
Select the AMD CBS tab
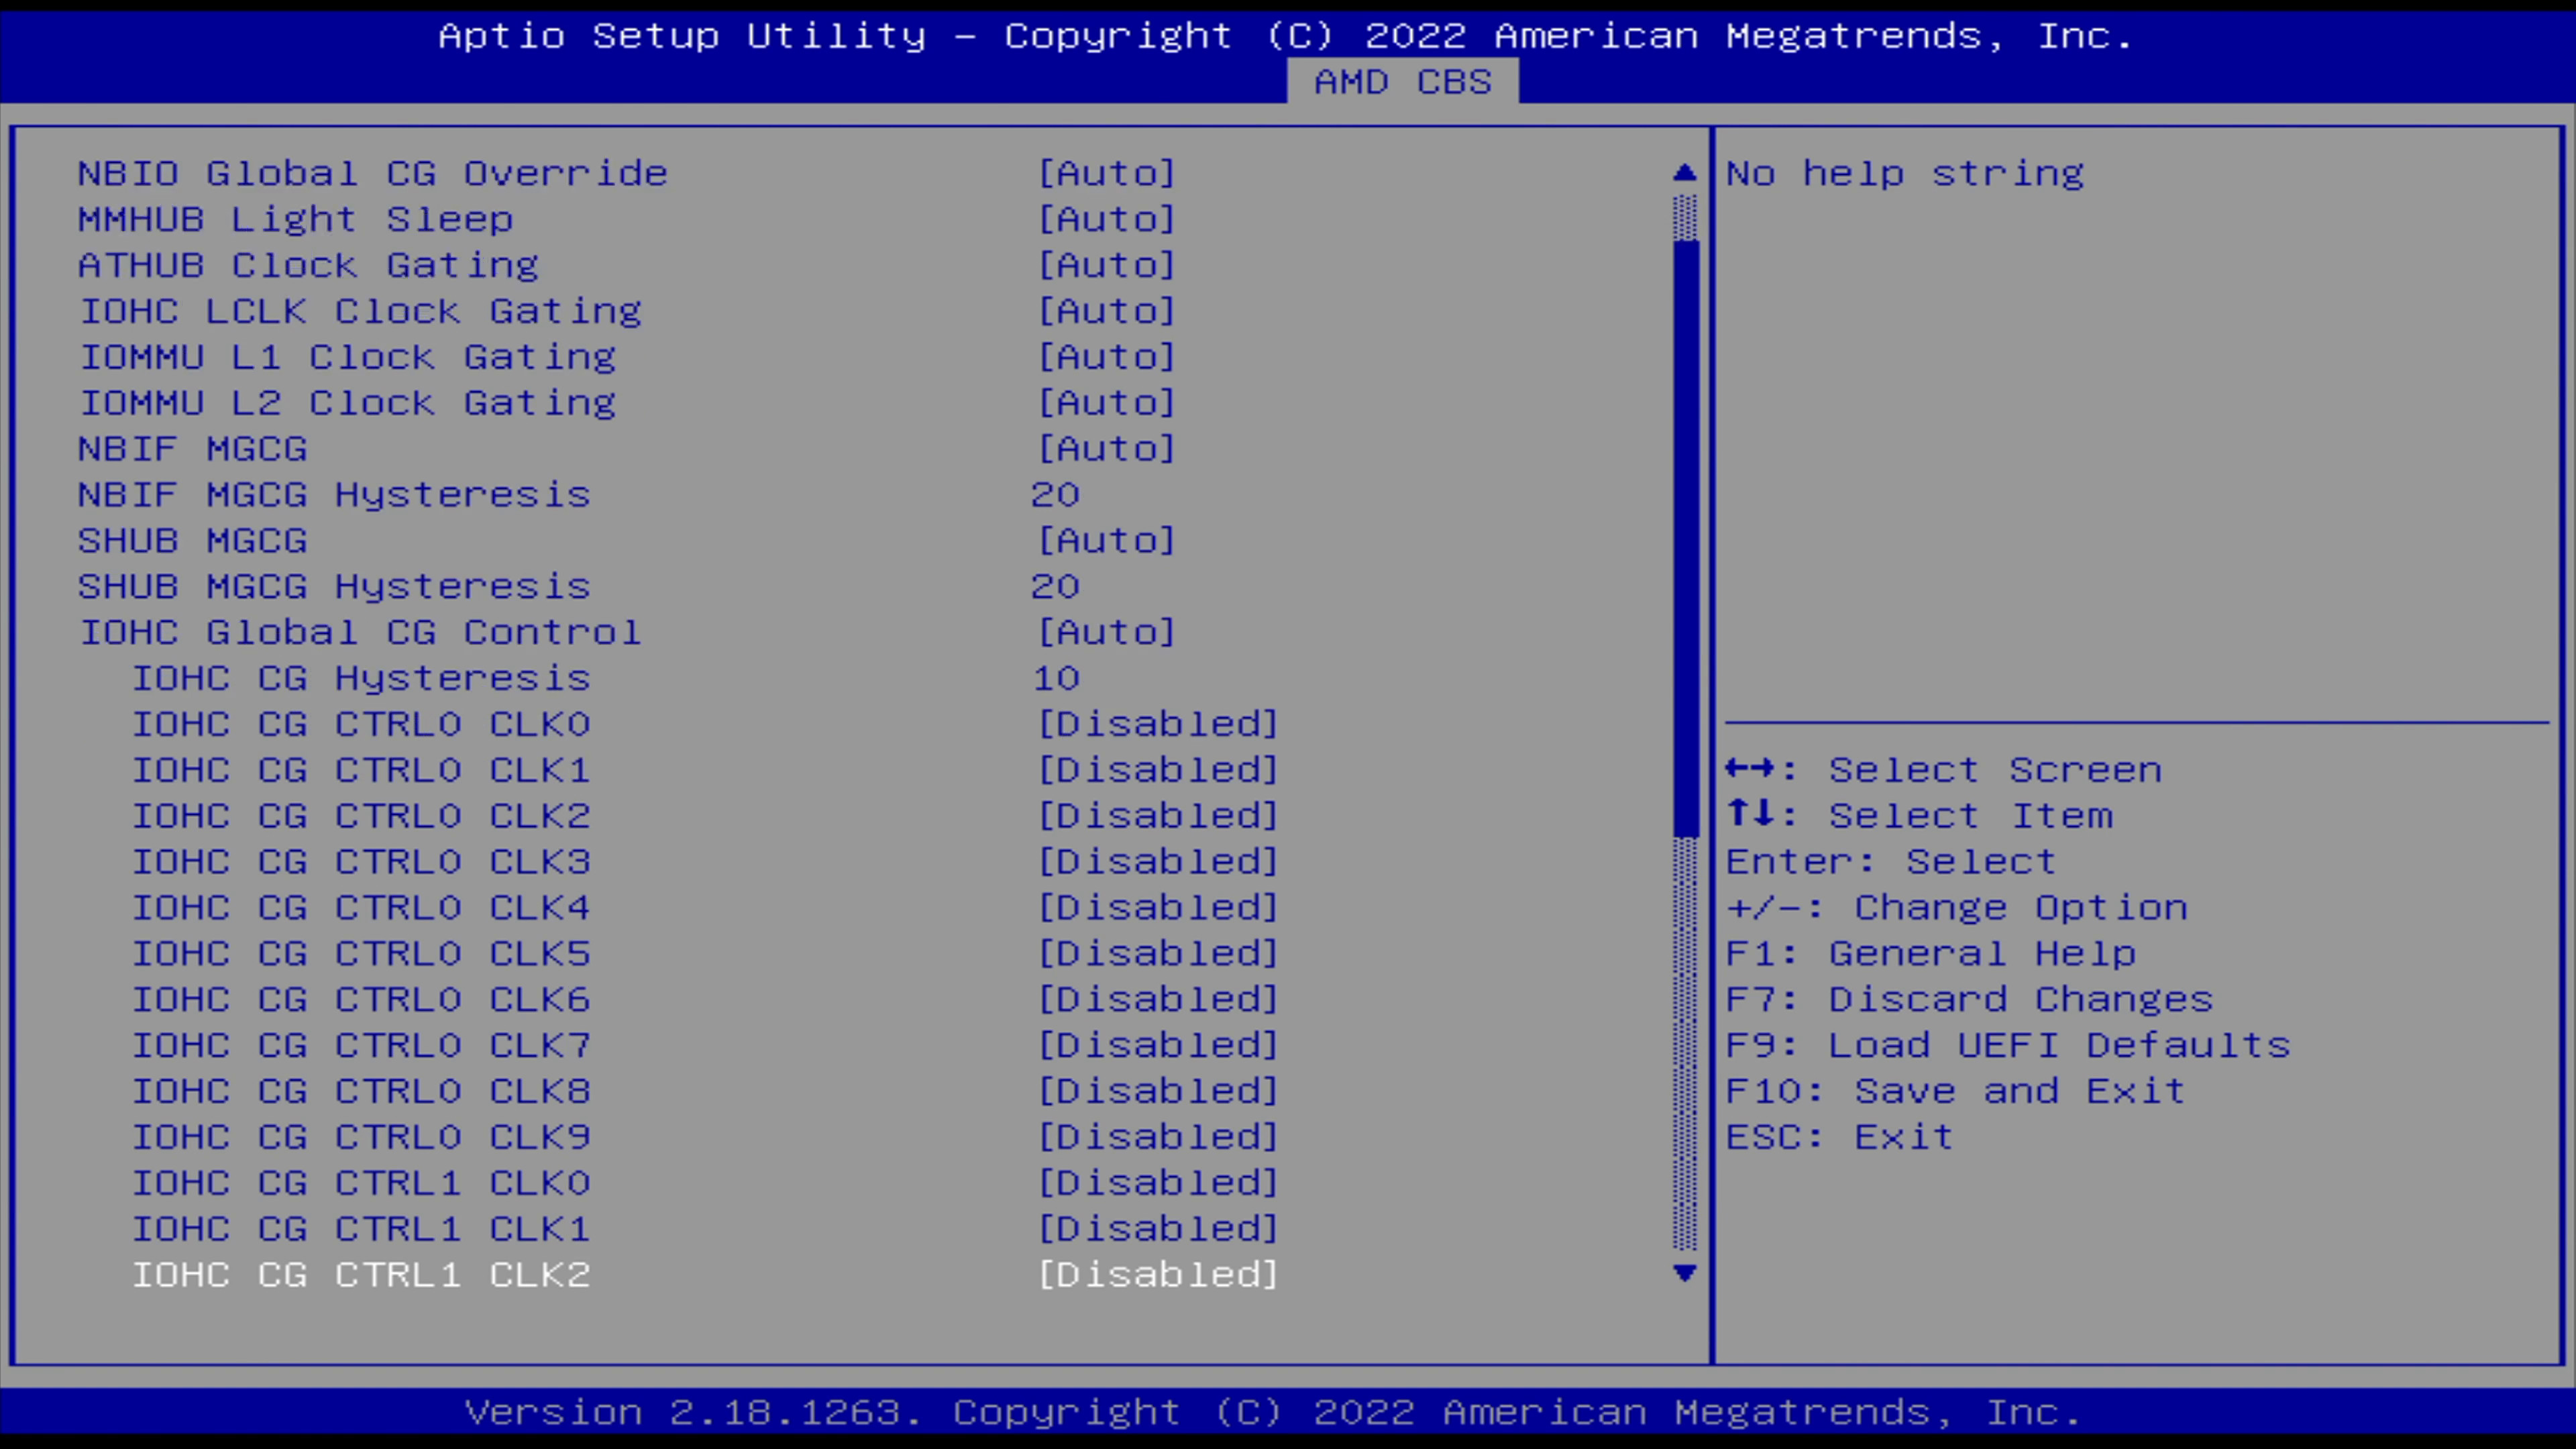coord(1402,81)
